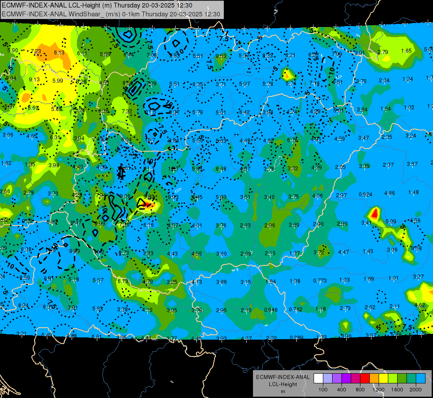Click the grid value '1.48'

414,192
